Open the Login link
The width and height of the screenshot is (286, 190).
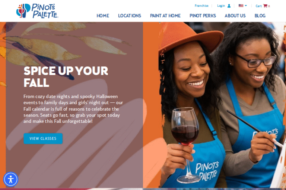[221, 6]
